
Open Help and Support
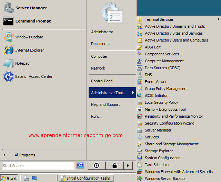pyautogui.click(x=106, y=104)
